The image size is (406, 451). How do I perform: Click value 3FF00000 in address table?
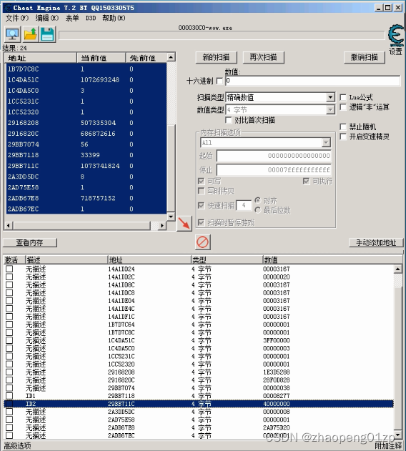tap(276, 340)
